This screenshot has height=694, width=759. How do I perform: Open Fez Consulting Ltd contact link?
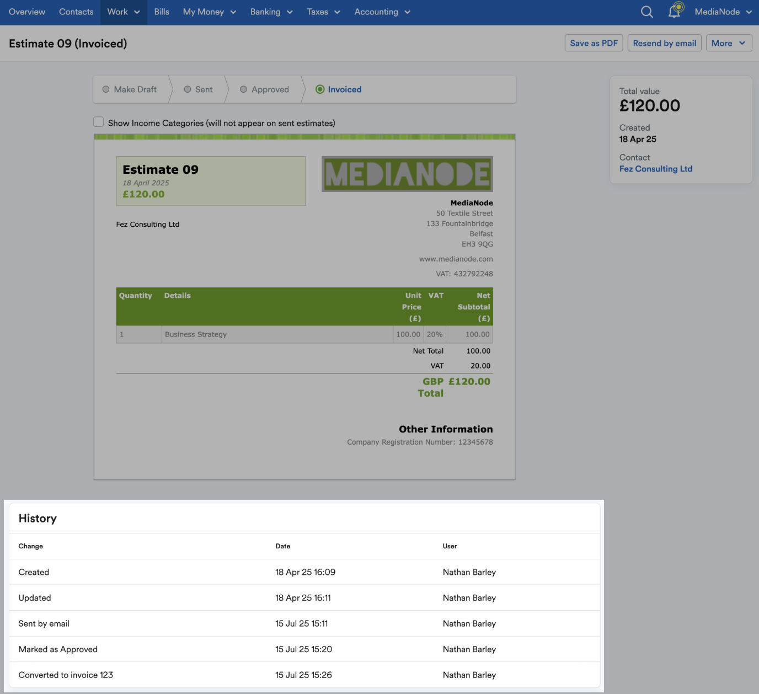click(656, 169)
